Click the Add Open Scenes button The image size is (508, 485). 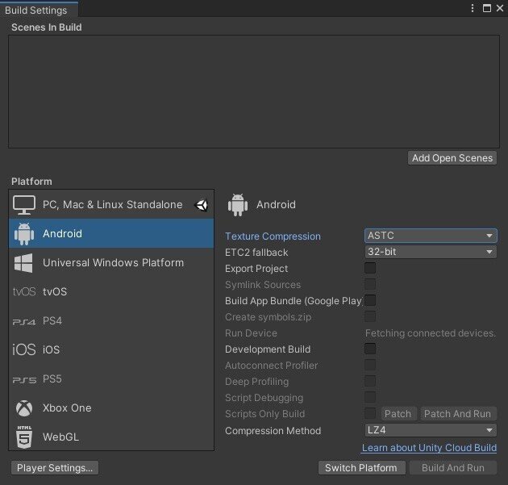point(452,158)
